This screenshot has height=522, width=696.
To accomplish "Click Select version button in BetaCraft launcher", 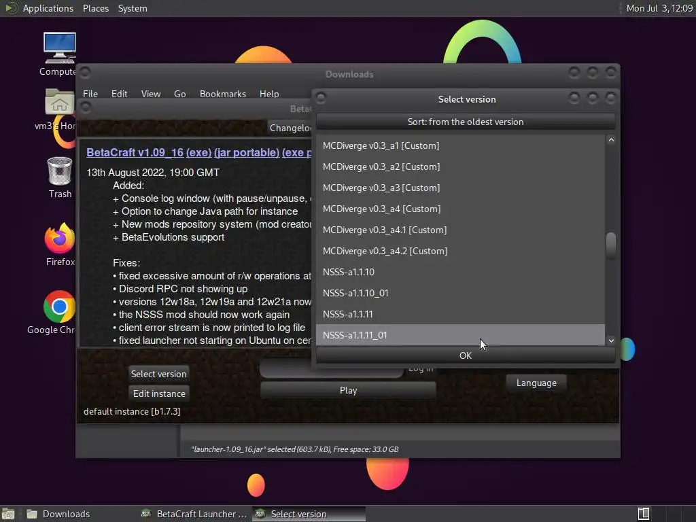I will (158, 374).
